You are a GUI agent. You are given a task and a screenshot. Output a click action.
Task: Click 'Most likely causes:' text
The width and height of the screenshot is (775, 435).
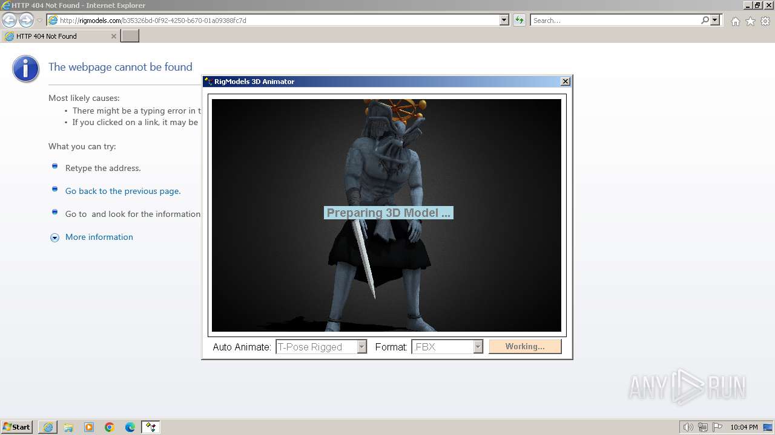84,98
